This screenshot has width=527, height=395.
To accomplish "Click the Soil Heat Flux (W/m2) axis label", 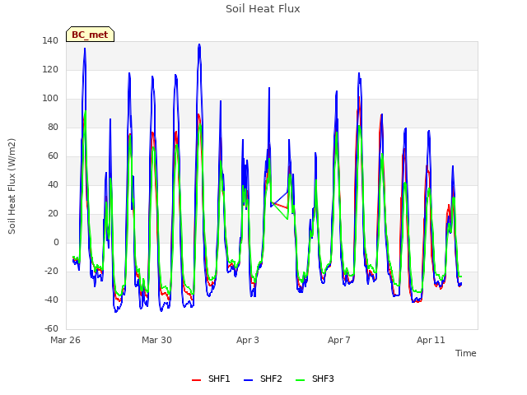I will (12, 186).
